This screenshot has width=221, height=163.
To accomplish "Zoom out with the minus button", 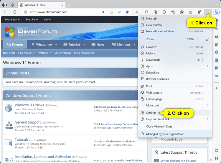I will coord(182,39).
